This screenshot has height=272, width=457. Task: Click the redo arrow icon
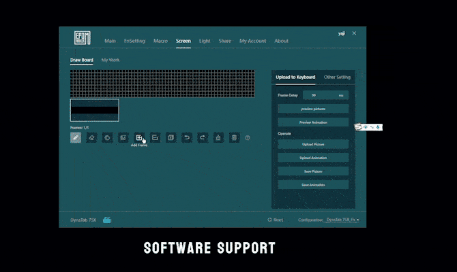(202, 137)
